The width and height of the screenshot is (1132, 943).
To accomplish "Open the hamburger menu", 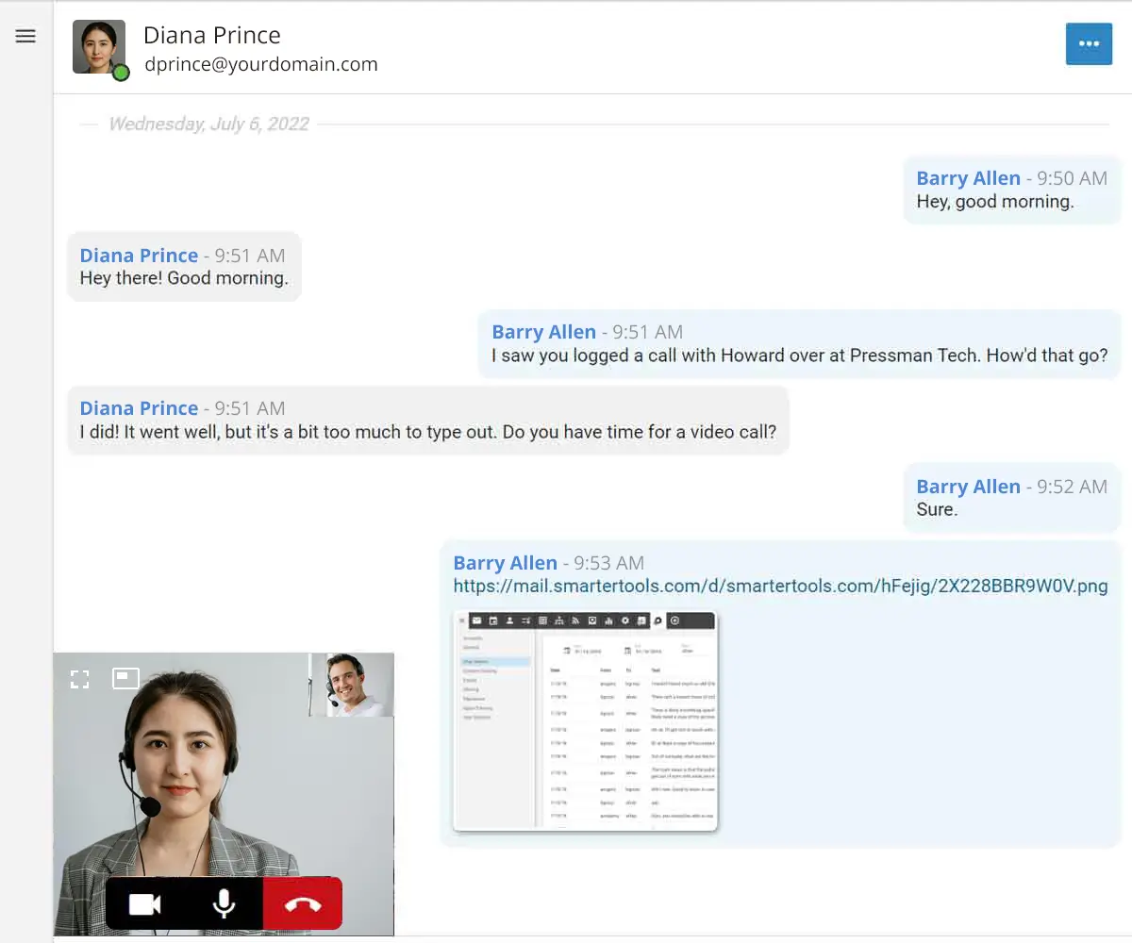I will (25, 36).
